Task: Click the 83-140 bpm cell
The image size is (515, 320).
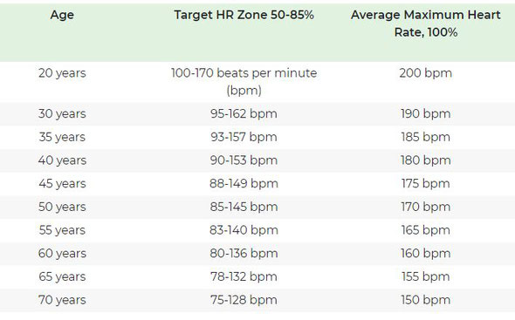Action: (244, 230)
